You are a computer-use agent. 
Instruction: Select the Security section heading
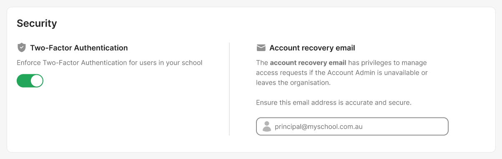[37, 23]
